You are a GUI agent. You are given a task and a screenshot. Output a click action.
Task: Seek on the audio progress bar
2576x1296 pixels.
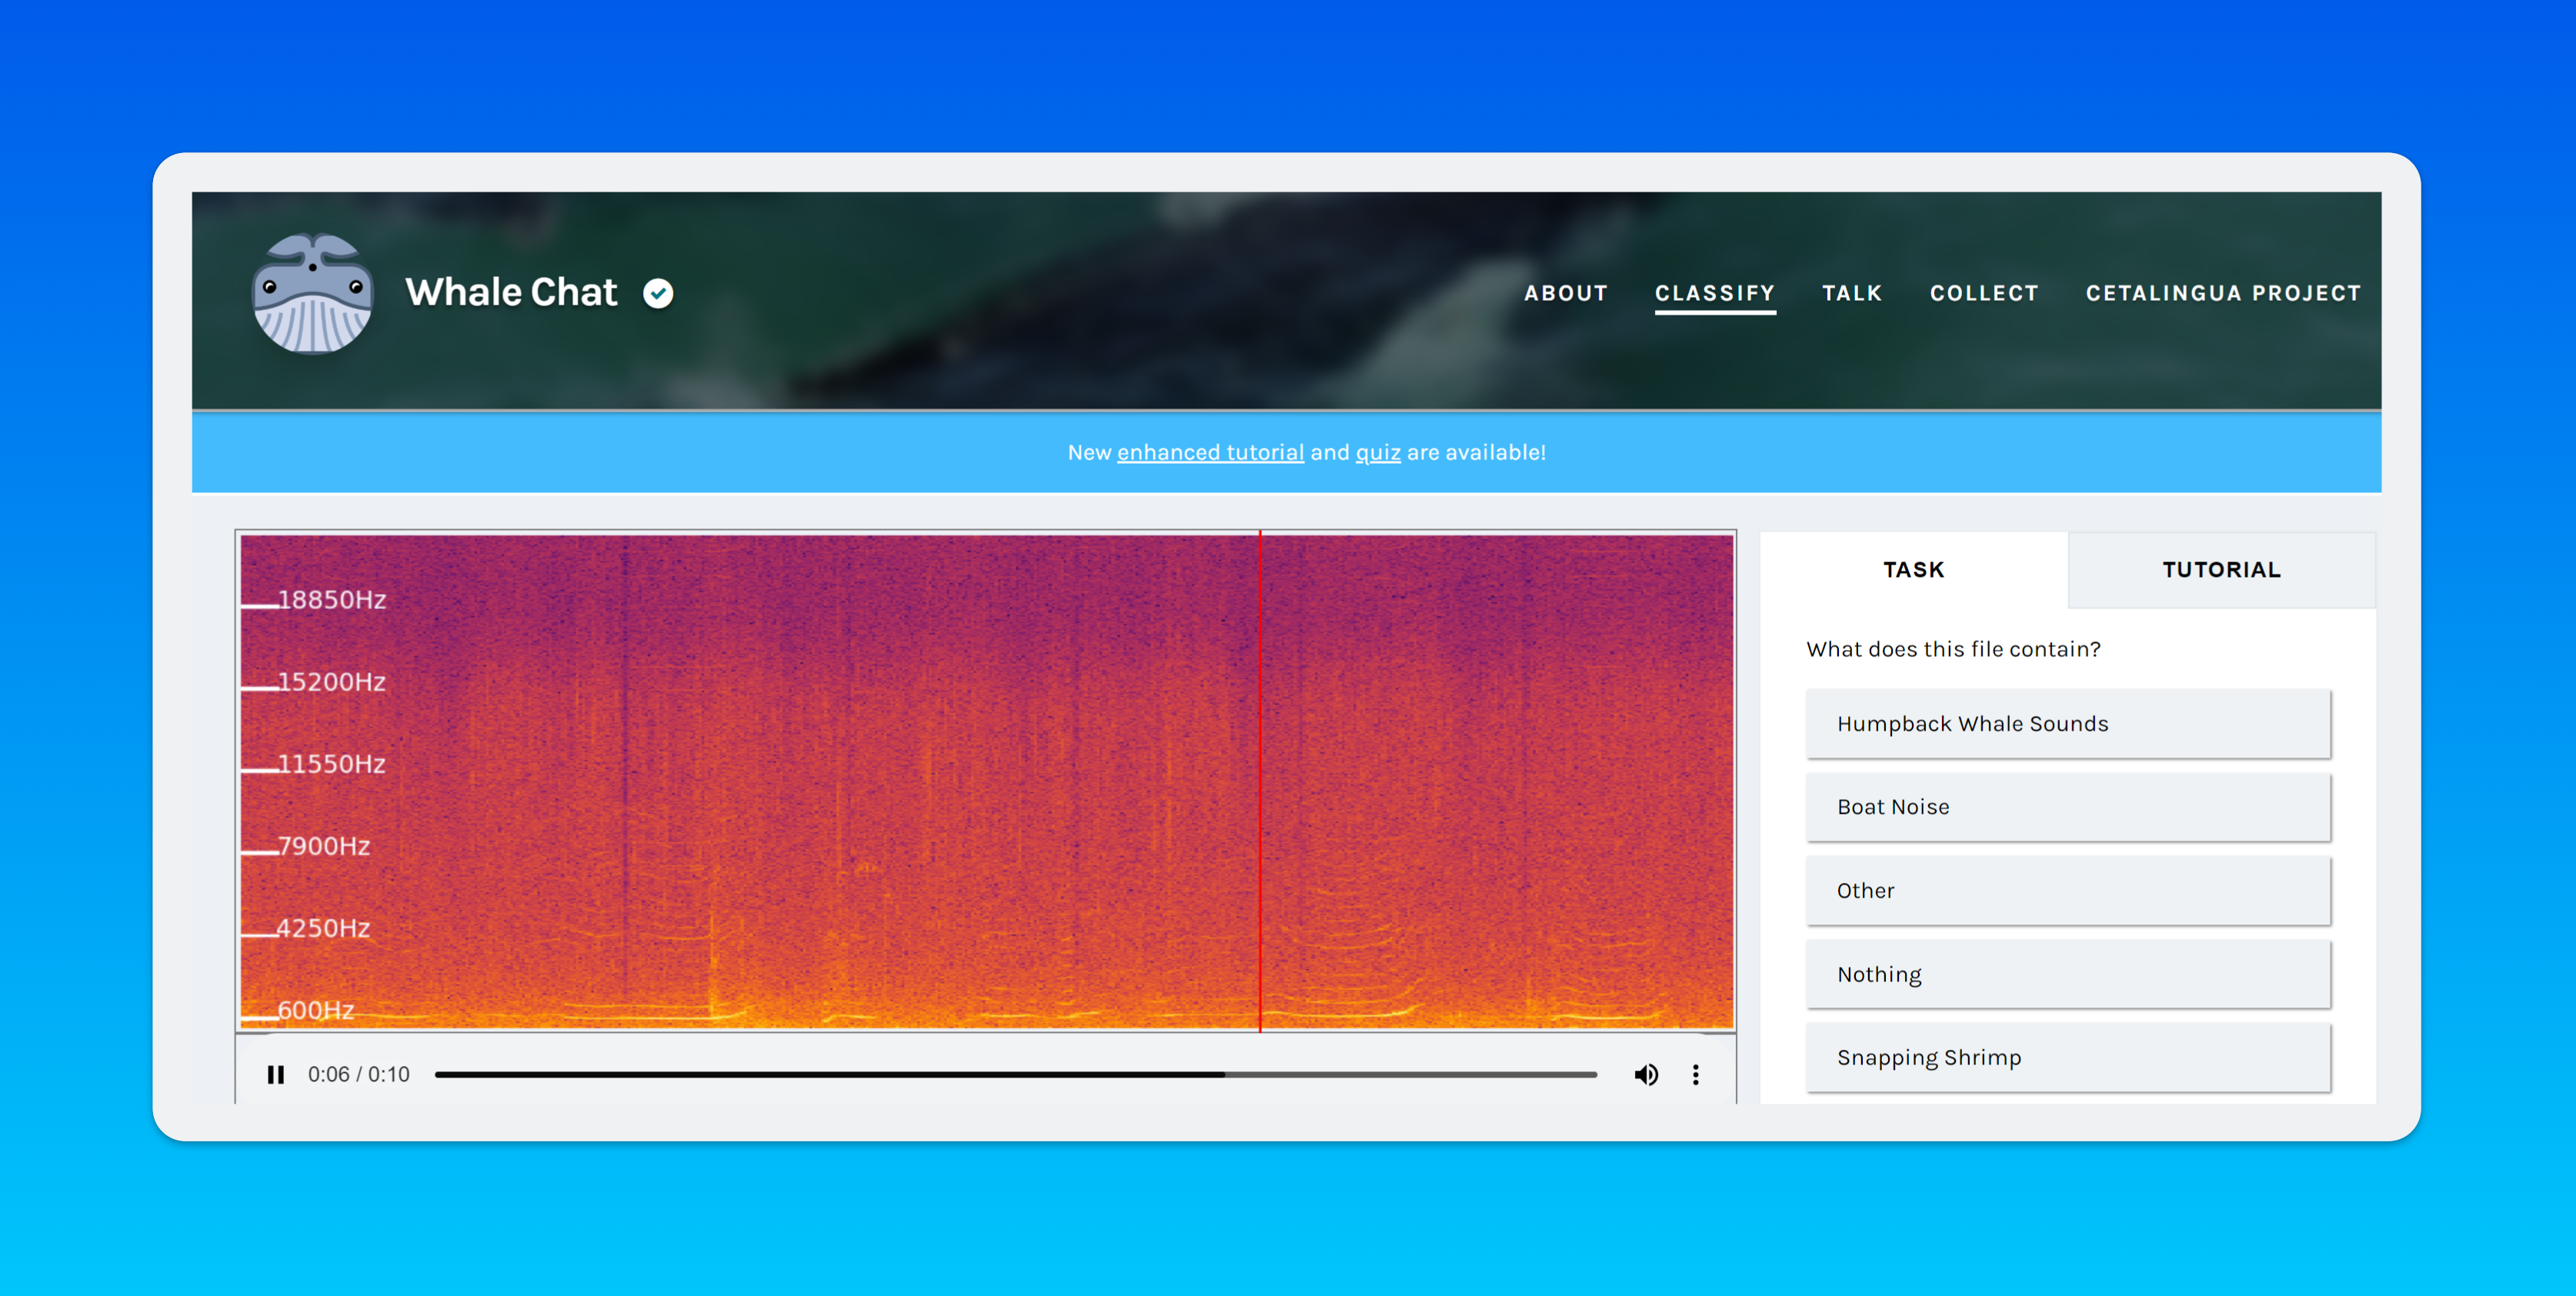(x=1015, y=1074)
